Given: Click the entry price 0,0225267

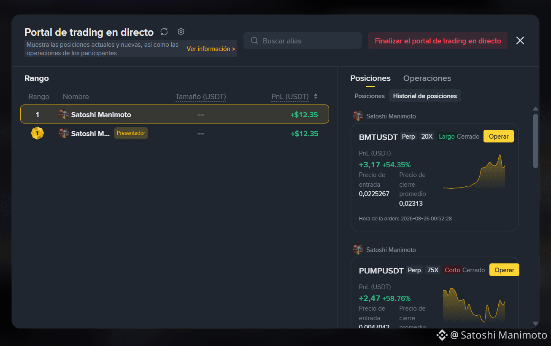Looking at the screenshot, I should [374, 194].
